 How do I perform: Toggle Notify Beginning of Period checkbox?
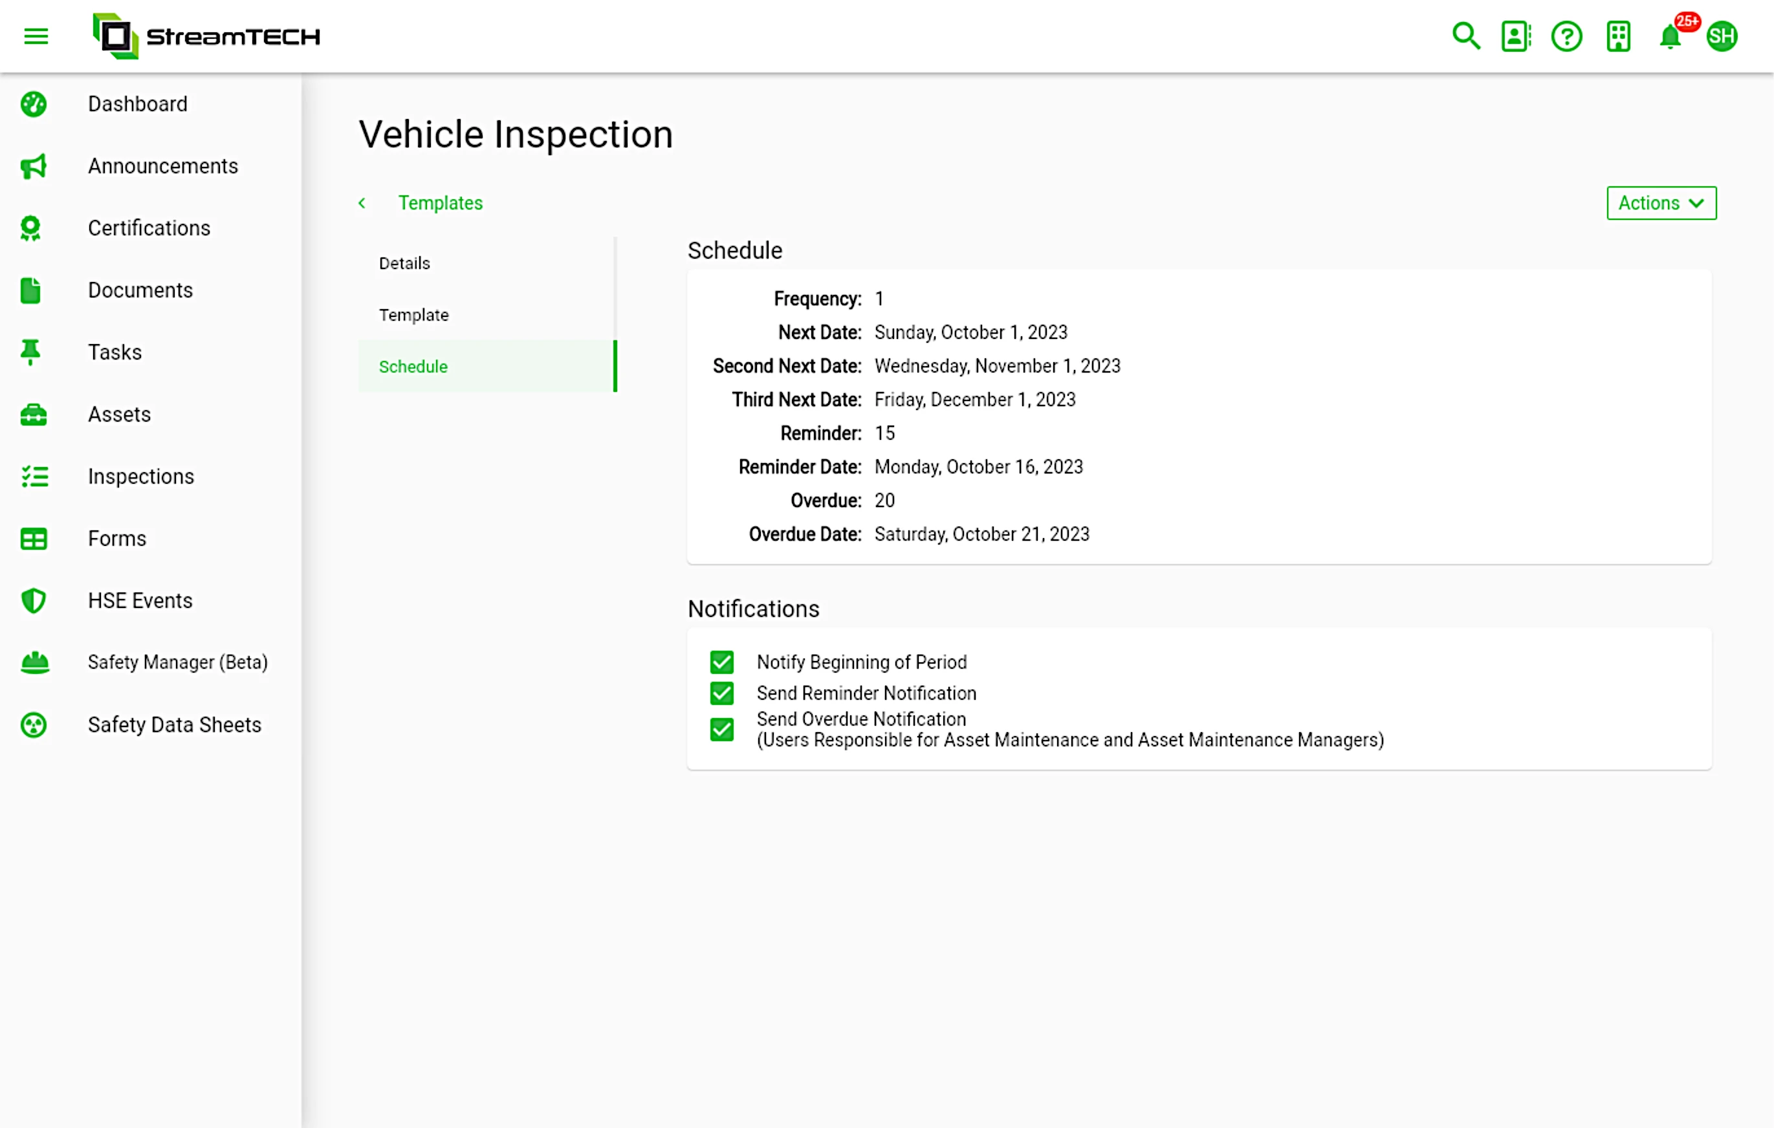click(x=721, y=662)
